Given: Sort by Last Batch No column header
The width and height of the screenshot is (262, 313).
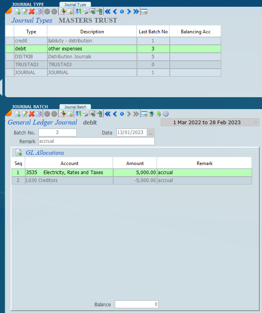Looking at the screenshot, I should 153,32.
